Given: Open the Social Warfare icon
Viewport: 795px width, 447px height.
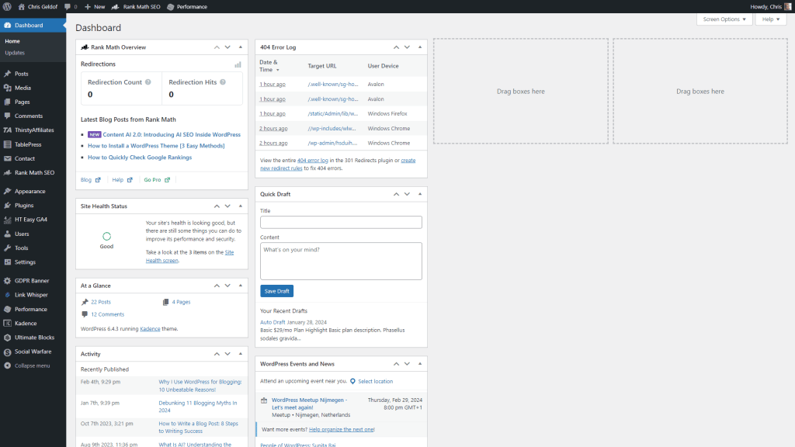Looking at the screenshot, I should pyautogui.click(x=8, y=352).
